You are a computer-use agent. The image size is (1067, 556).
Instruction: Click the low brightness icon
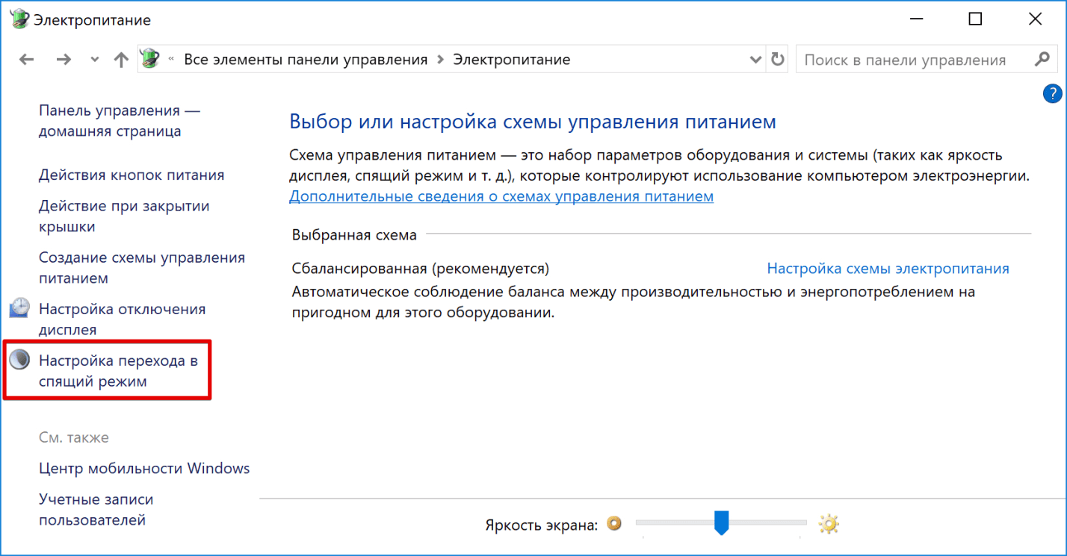(x=614, y=524)
